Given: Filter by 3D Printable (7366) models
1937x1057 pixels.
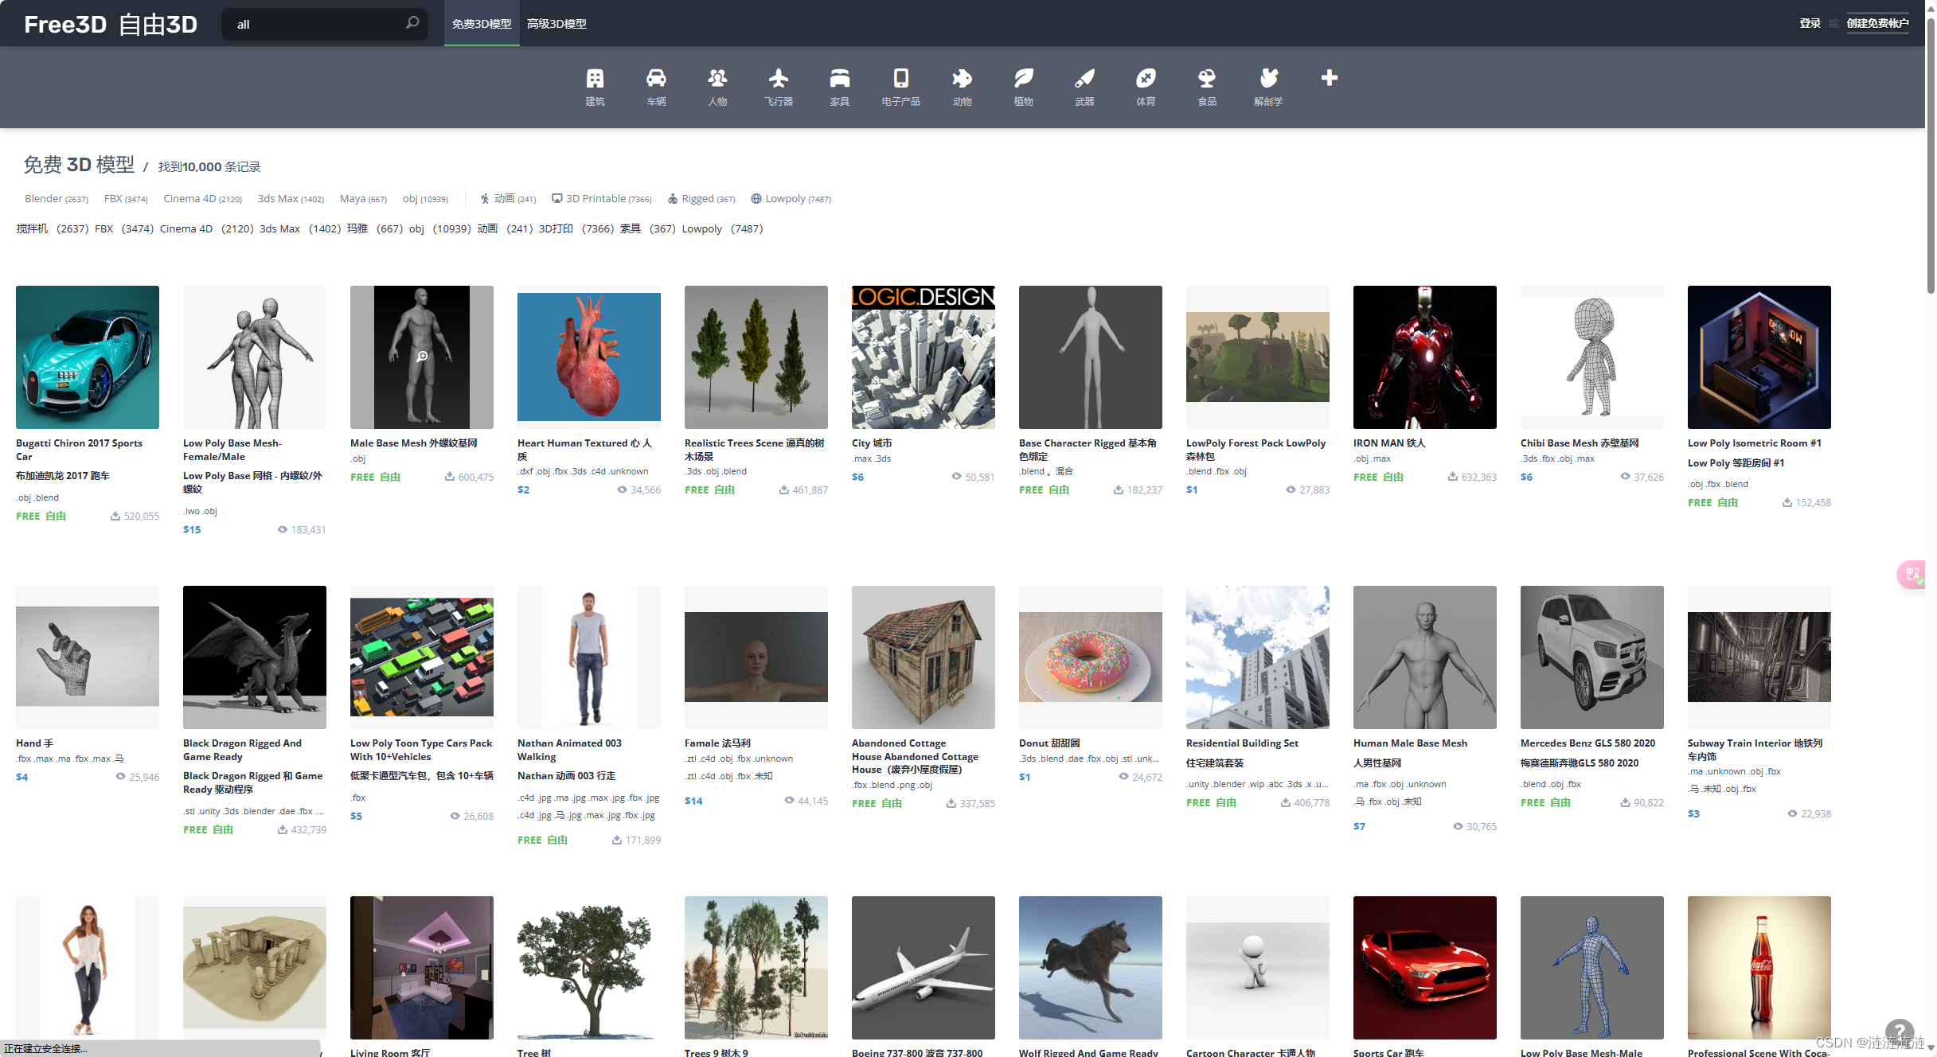Looking at the screenshot, I should [602, 199].
